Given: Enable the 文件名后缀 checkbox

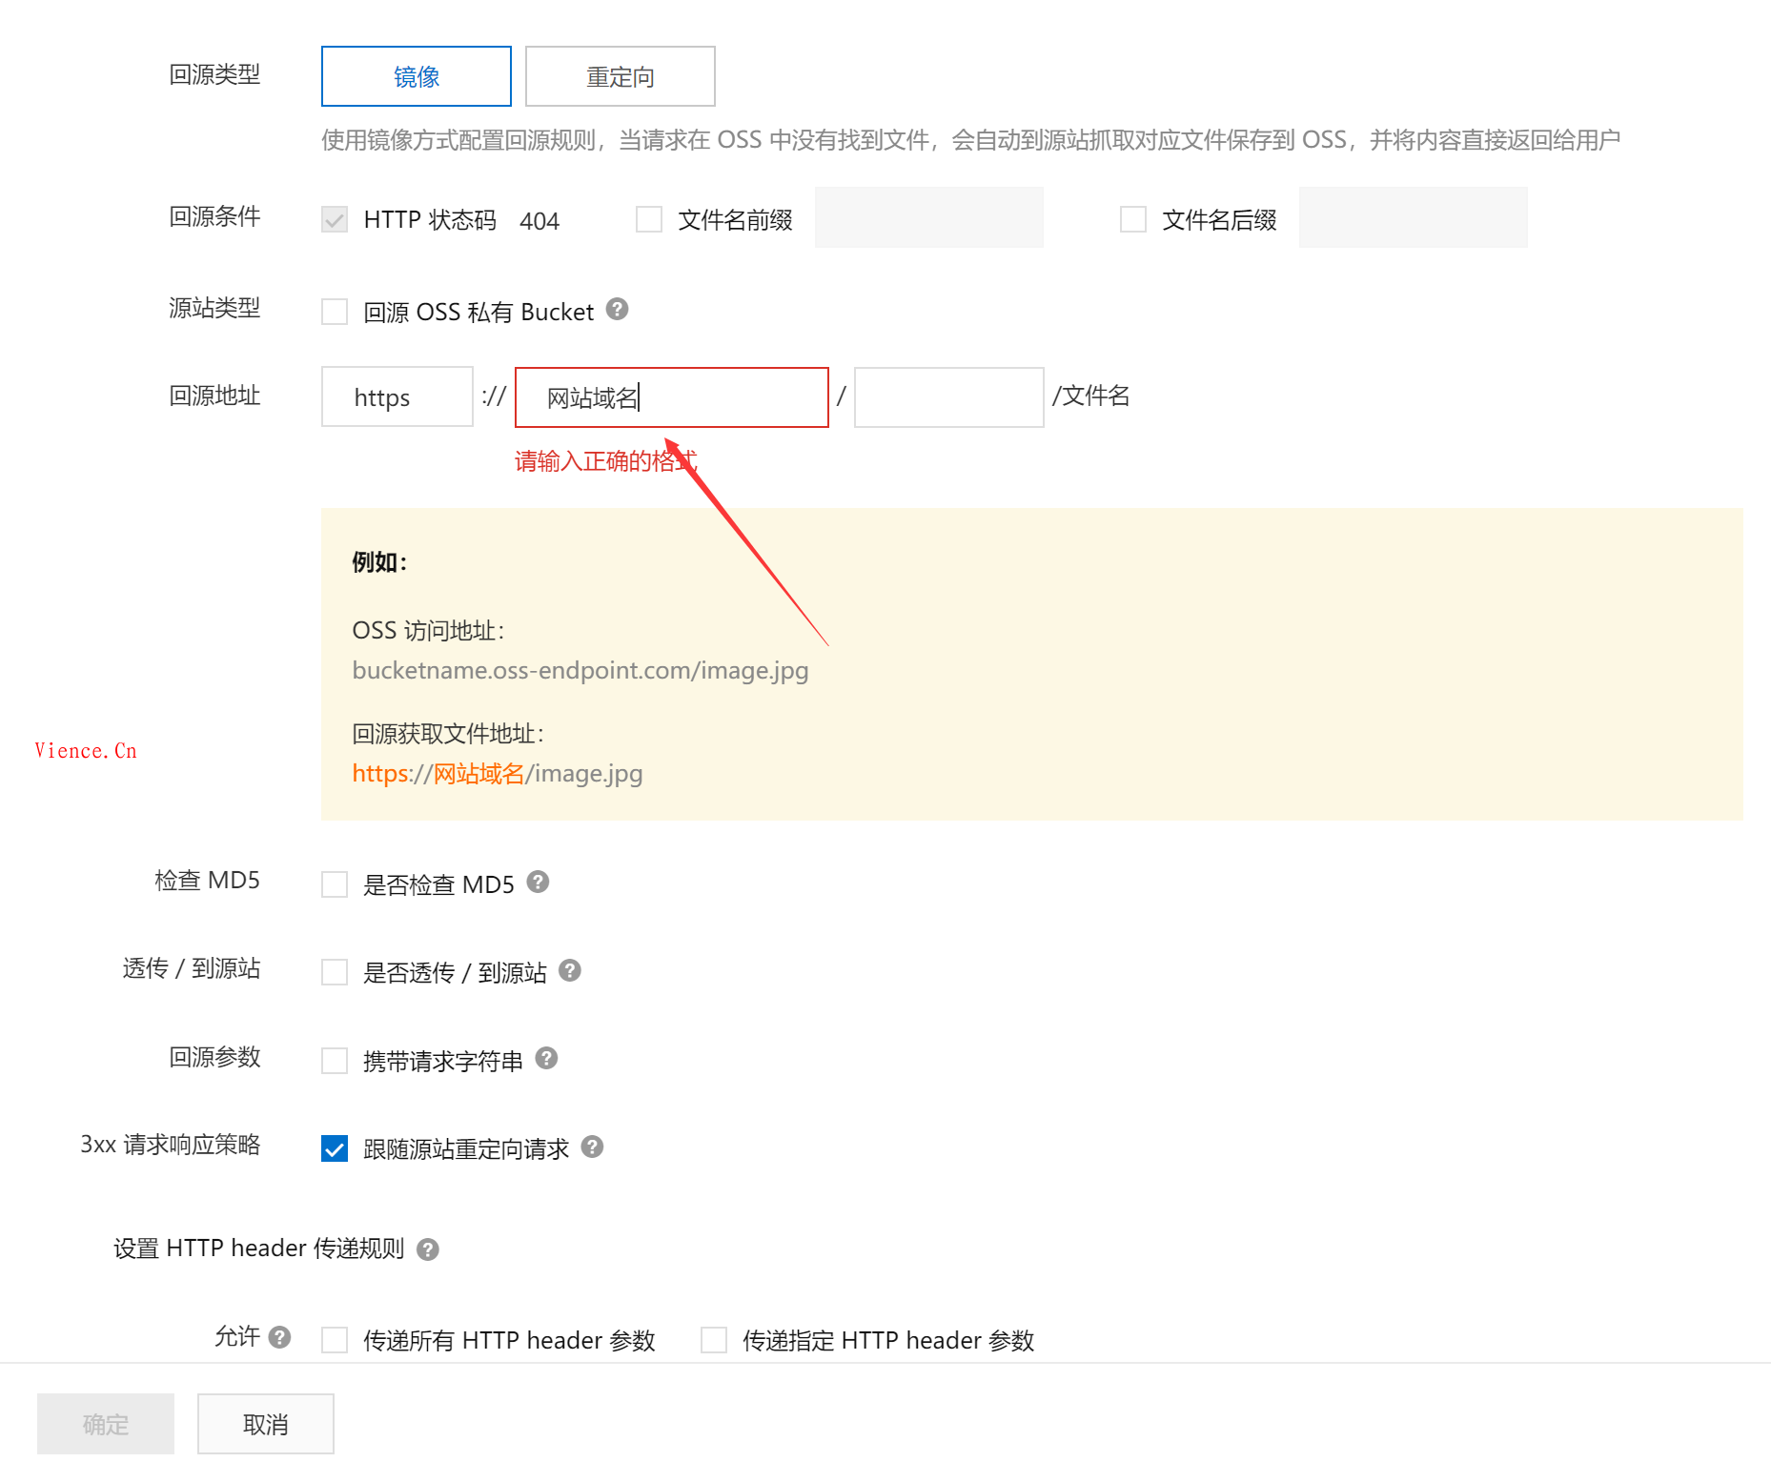Looking at the screenshot, I should [1132, 220].
